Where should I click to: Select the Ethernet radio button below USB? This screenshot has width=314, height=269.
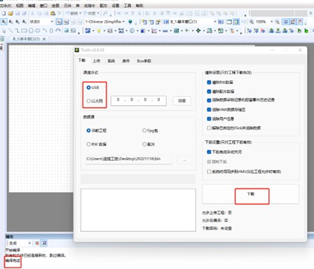pos(88,101)
